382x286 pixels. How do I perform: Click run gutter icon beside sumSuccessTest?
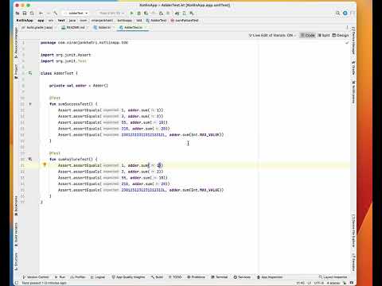tap(30, 104)
